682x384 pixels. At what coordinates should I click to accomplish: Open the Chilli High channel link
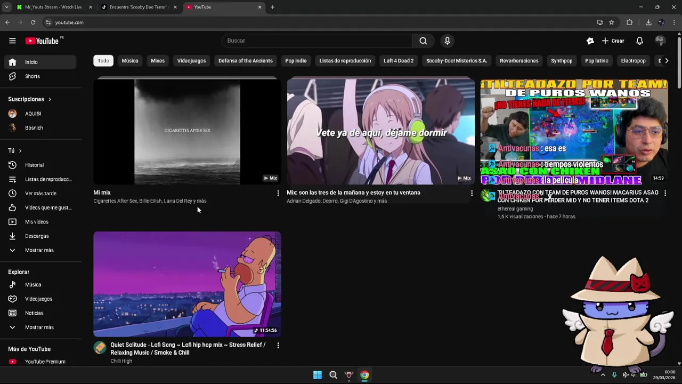coord(121,361)
